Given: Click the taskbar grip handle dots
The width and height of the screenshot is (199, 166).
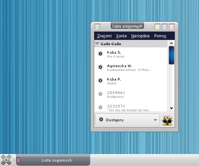Looking at the screenshot, I should (x=14, y=160).
